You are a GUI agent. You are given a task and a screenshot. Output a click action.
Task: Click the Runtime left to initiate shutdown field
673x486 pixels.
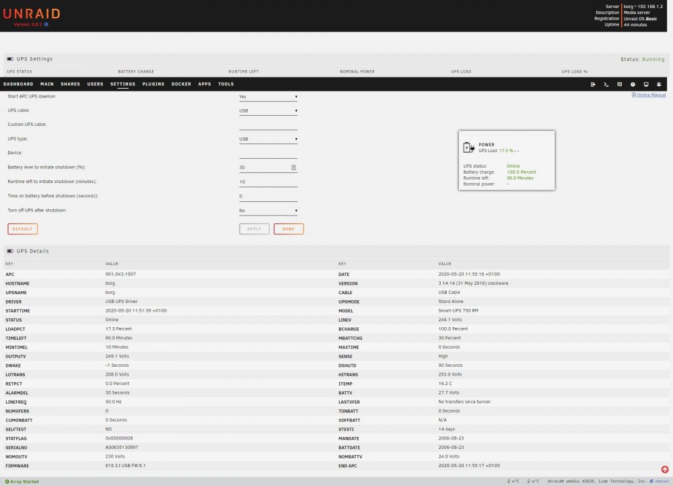point(269,182)
